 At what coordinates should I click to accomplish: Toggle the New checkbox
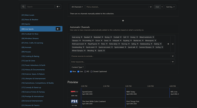coord(71,72)
